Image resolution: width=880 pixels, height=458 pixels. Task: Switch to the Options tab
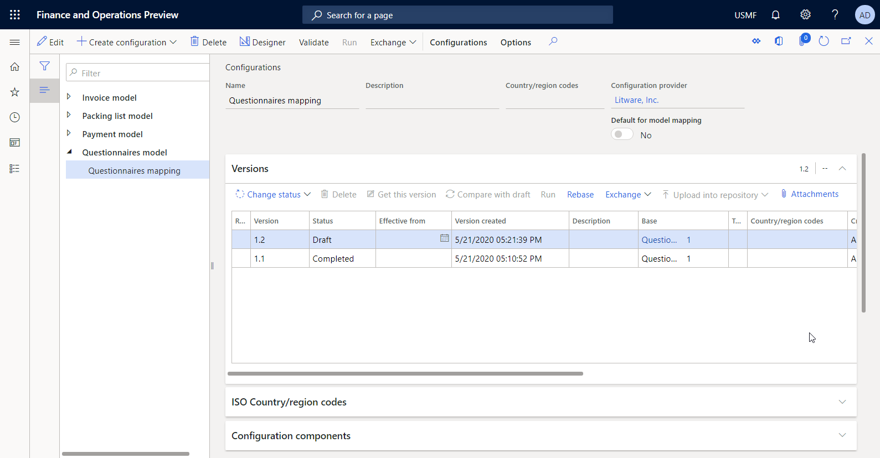point(516,42)
